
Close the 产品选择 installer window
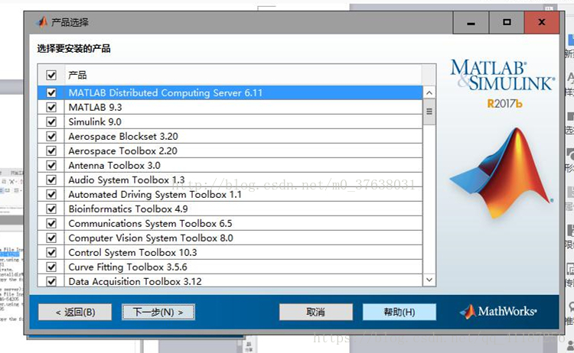542,23
